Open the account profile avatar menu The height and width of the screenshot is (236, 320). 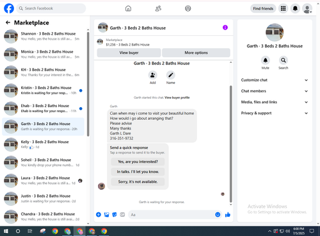tap(307, 9)
